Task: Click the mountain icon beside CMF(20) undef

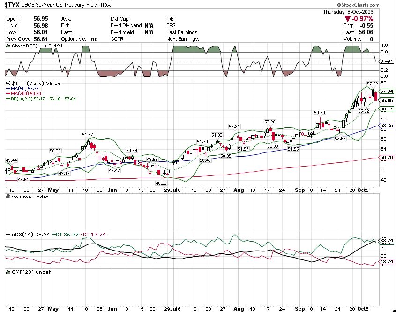Action: click(x=8, y=272)
